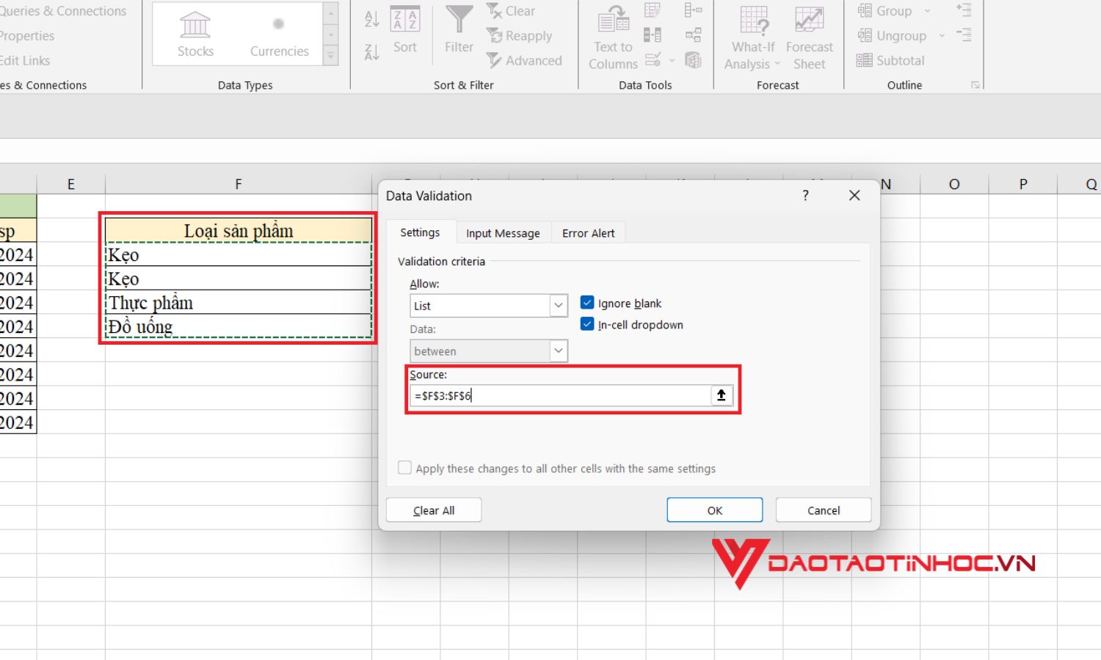Collapse dialog to select Source range

(722, 395)
